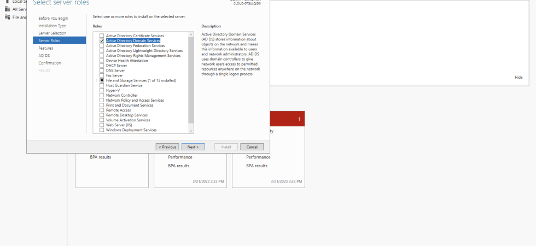Open BPA results in leftmost dashboard tile
536x246 pixels.
(101, 157)
